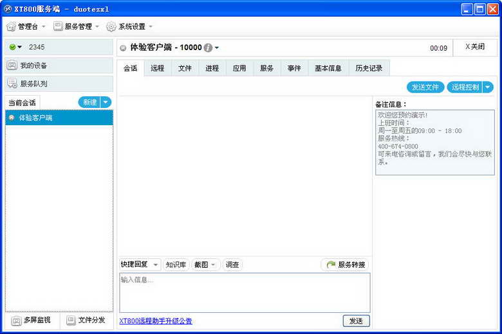Switch to the 服务 tab
Image resolution: width=502 pixels, height=334 pixels.
pos(266,68)
